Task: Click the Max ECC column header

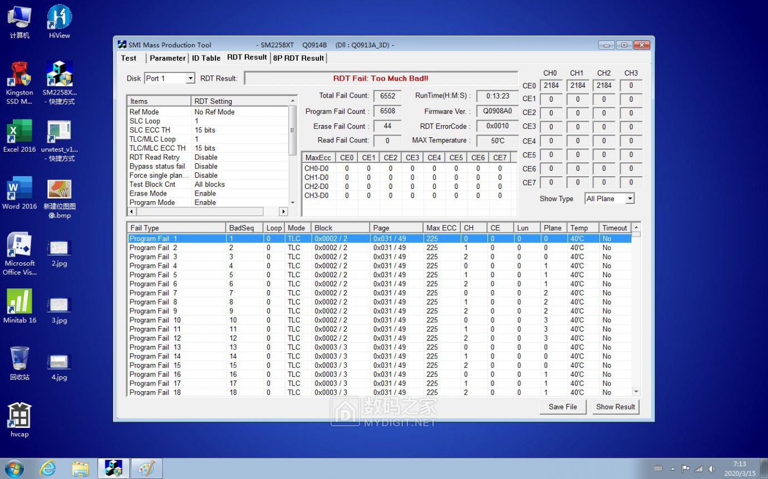Action: click(x=441, y=228)
